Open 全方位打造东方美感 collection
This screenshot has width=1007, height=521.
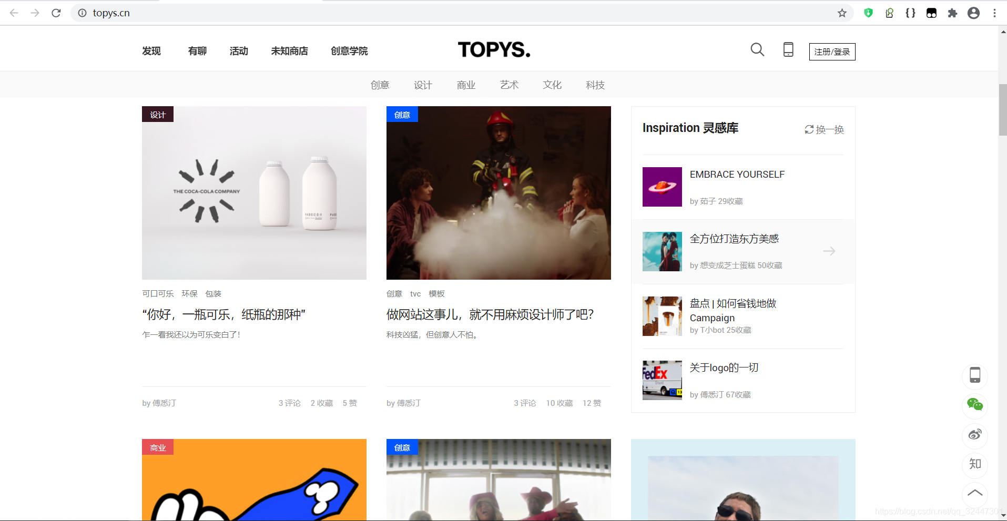tap(734, 239)
